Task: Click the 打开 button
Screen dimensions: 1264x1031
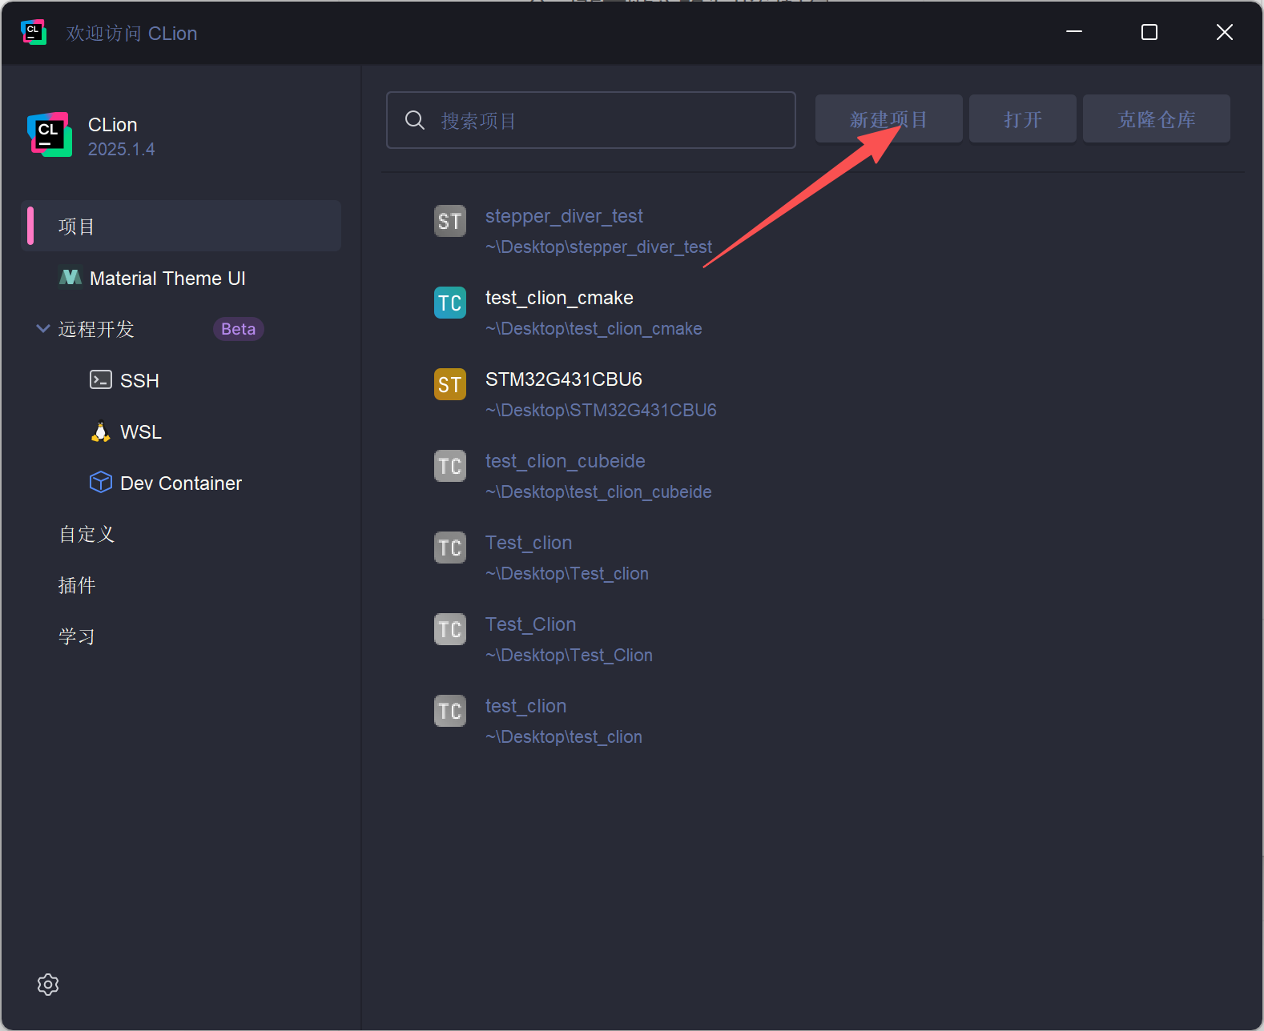Action: pyautogui.click(x=1023, y=118)
